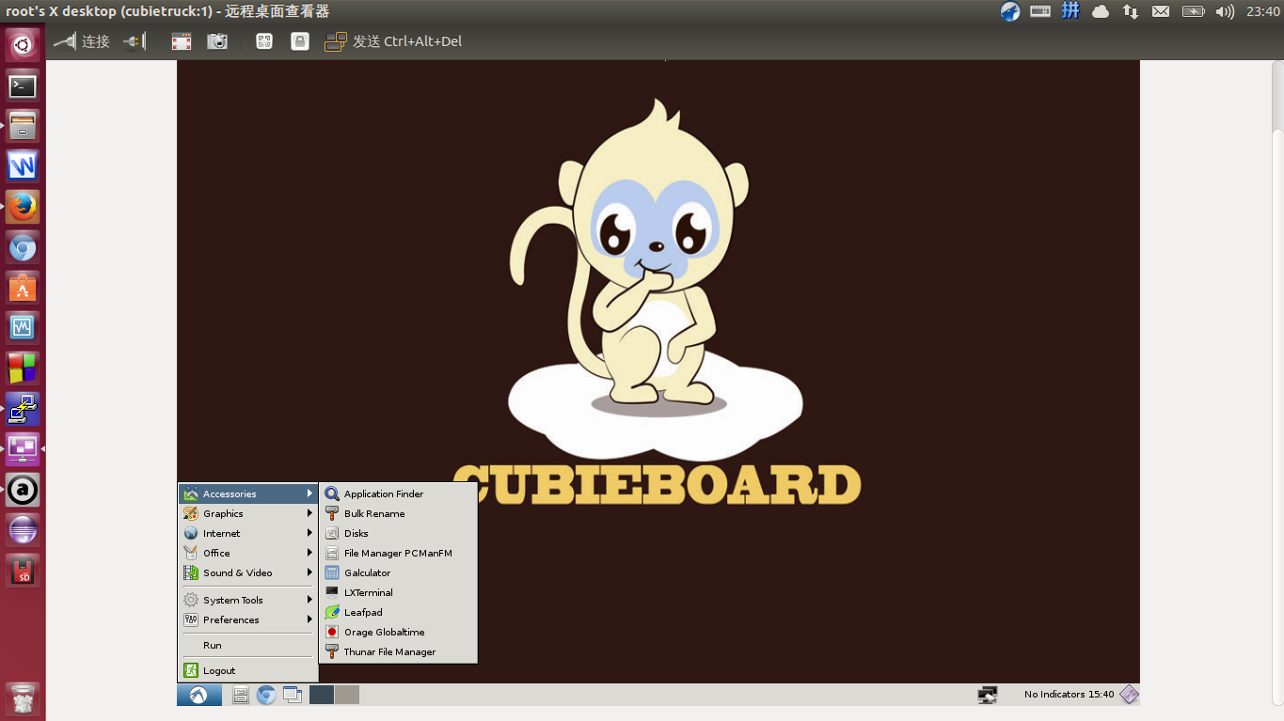
Task: Expand Office submenu arrow
Action: (309, 553)
